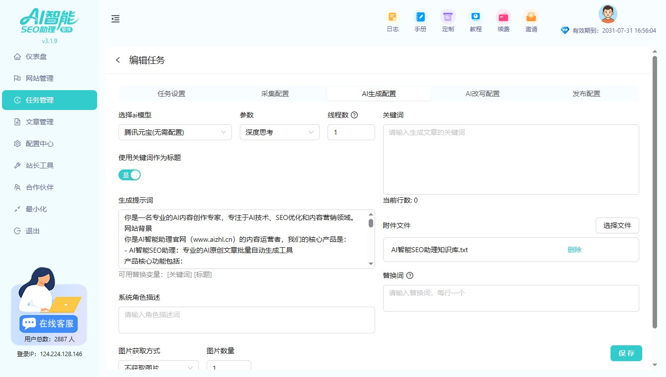
Task: Delete the AI智能SEO助理知识库.txt attachment
Action: 574,250
